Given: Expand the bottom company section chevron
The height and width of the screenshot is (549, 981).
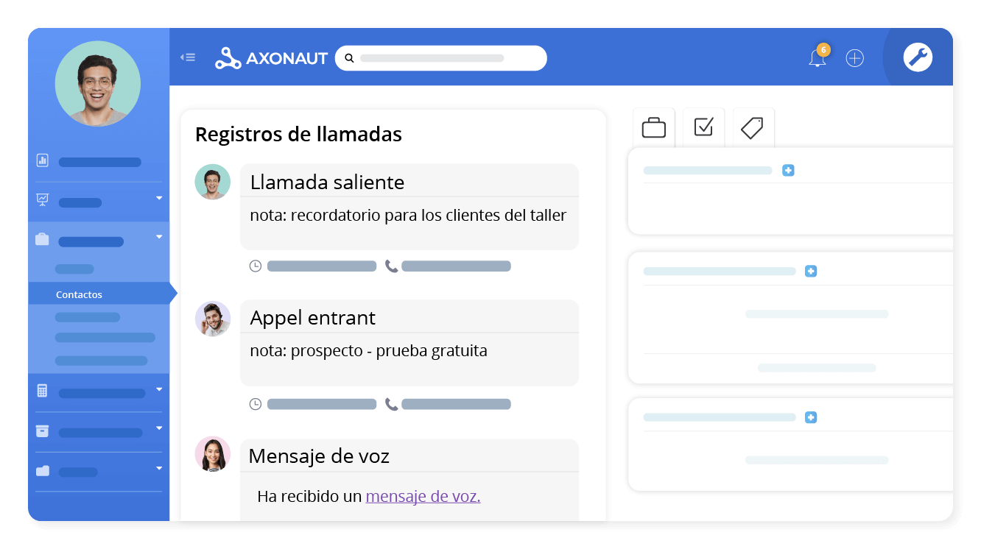Looking at the screenshot, I should [x=158, y=468].
